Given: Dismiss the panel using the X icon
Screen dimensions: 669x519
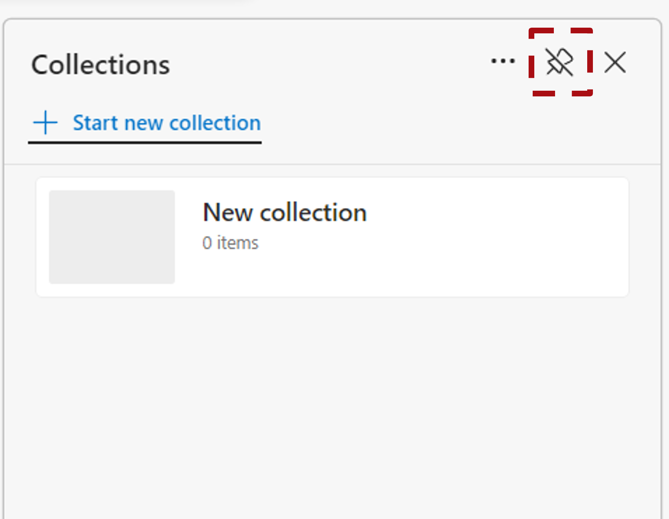Looking at the screenshot, I should click(x=615, y=63).
